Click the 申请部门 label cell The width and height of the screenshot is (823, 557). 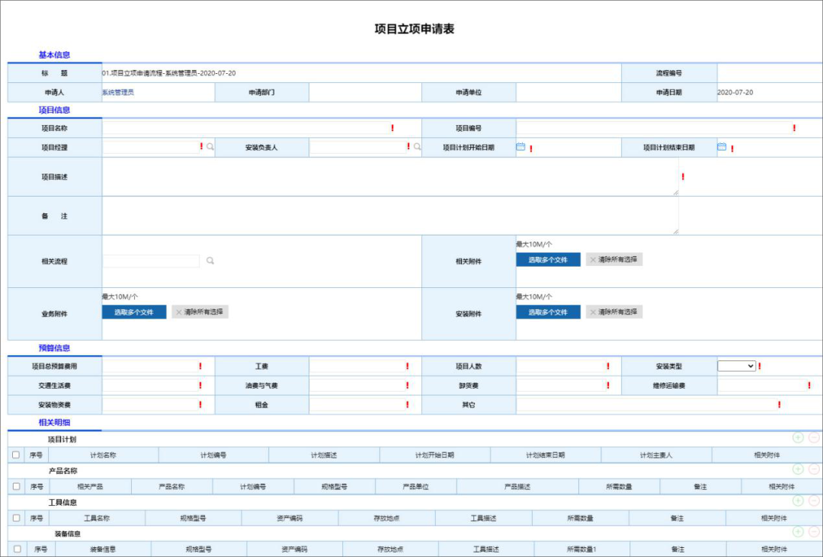pos(262,92)
